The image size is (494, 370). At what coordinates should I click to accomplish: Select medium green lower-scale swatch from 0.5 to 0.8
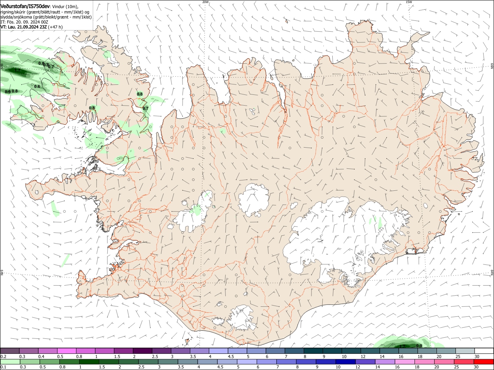click(49, 362)
